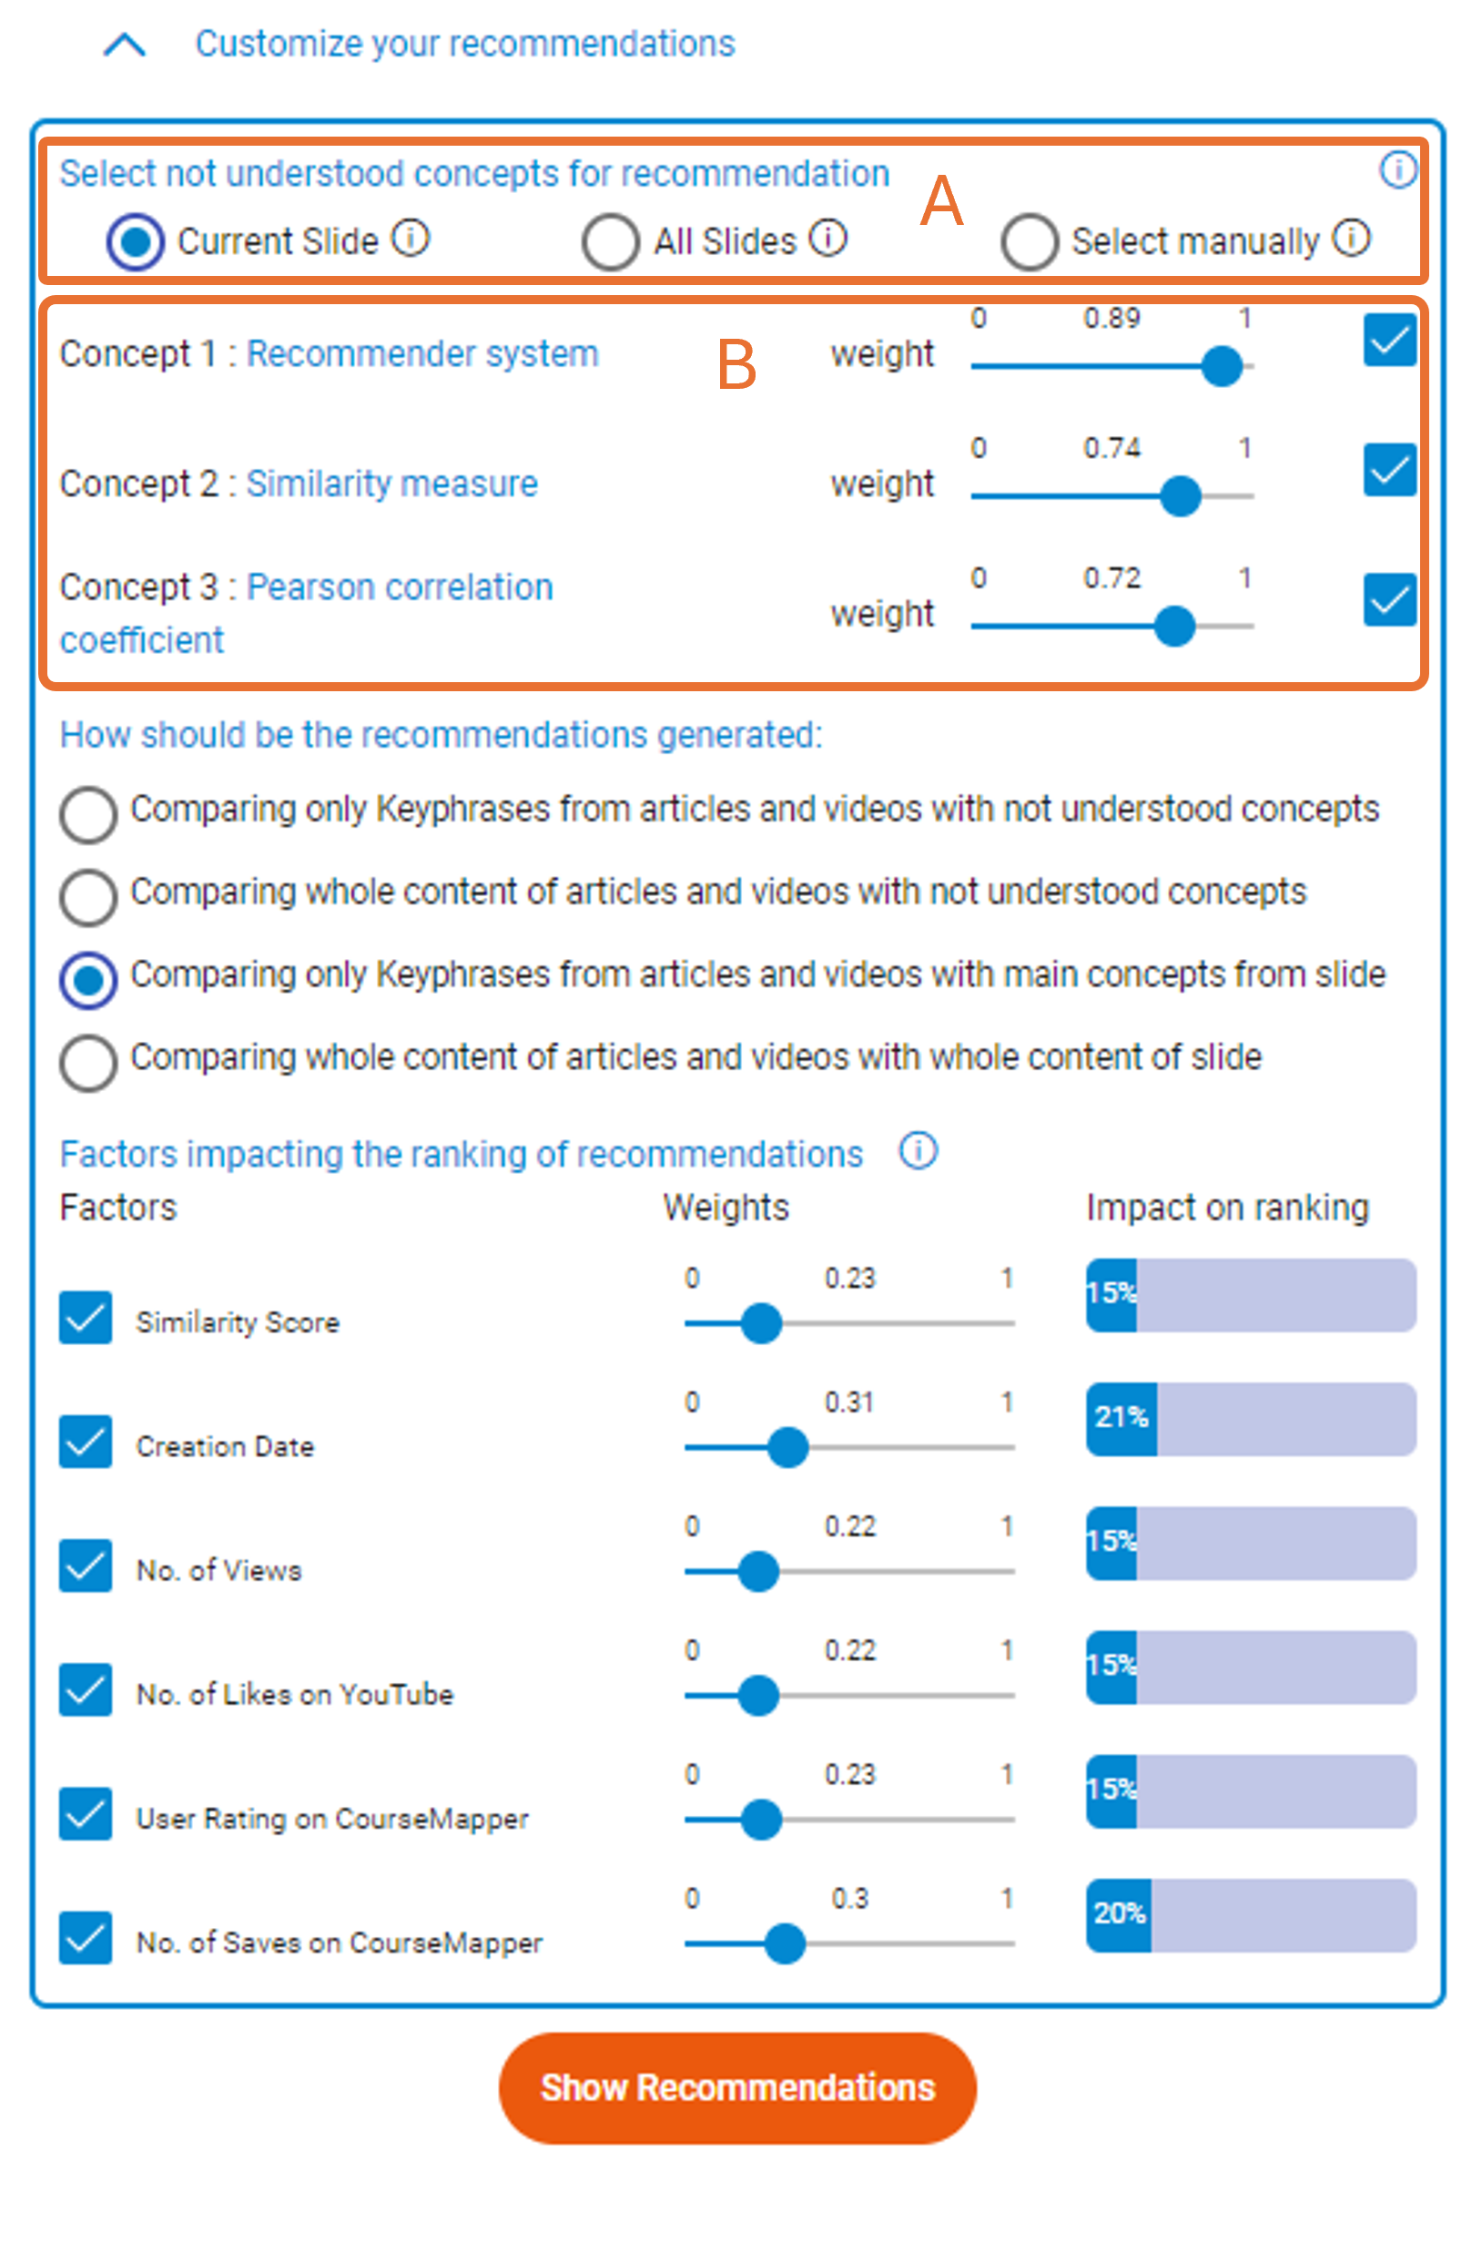Viewport: 1482px width, 2254px height.
Task: Click info icon for ranking factors heading
Action: [x=918, y=1152]
